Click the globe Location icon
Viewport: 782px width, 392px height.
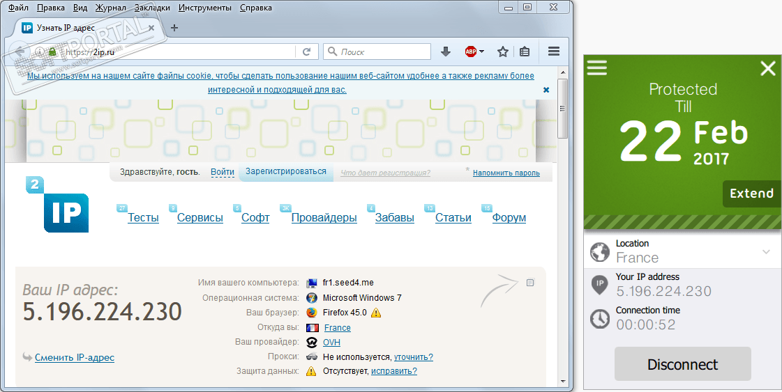(x=600, y=252)
